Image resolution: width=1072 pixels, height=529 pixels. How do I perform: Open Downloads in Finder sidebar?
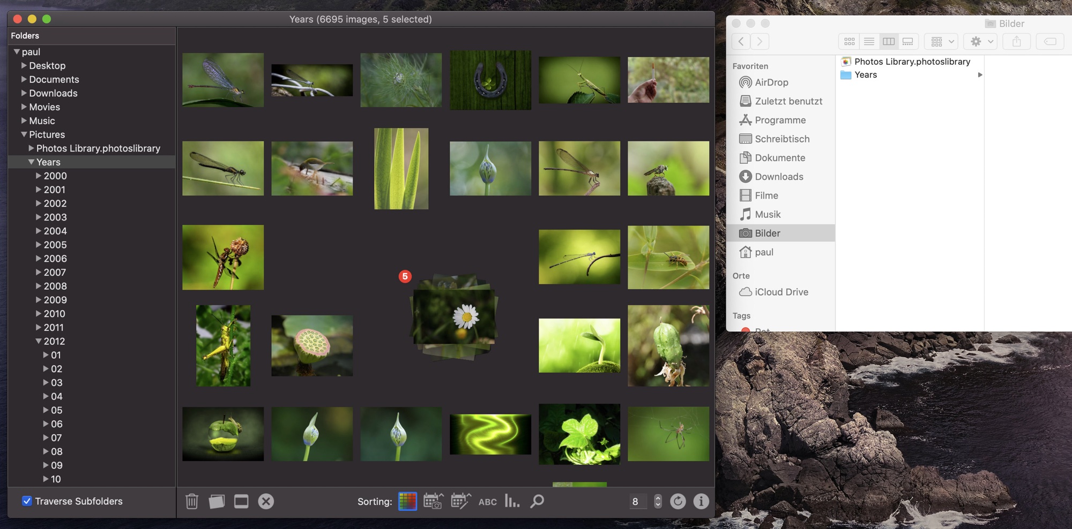coord(779,177)
